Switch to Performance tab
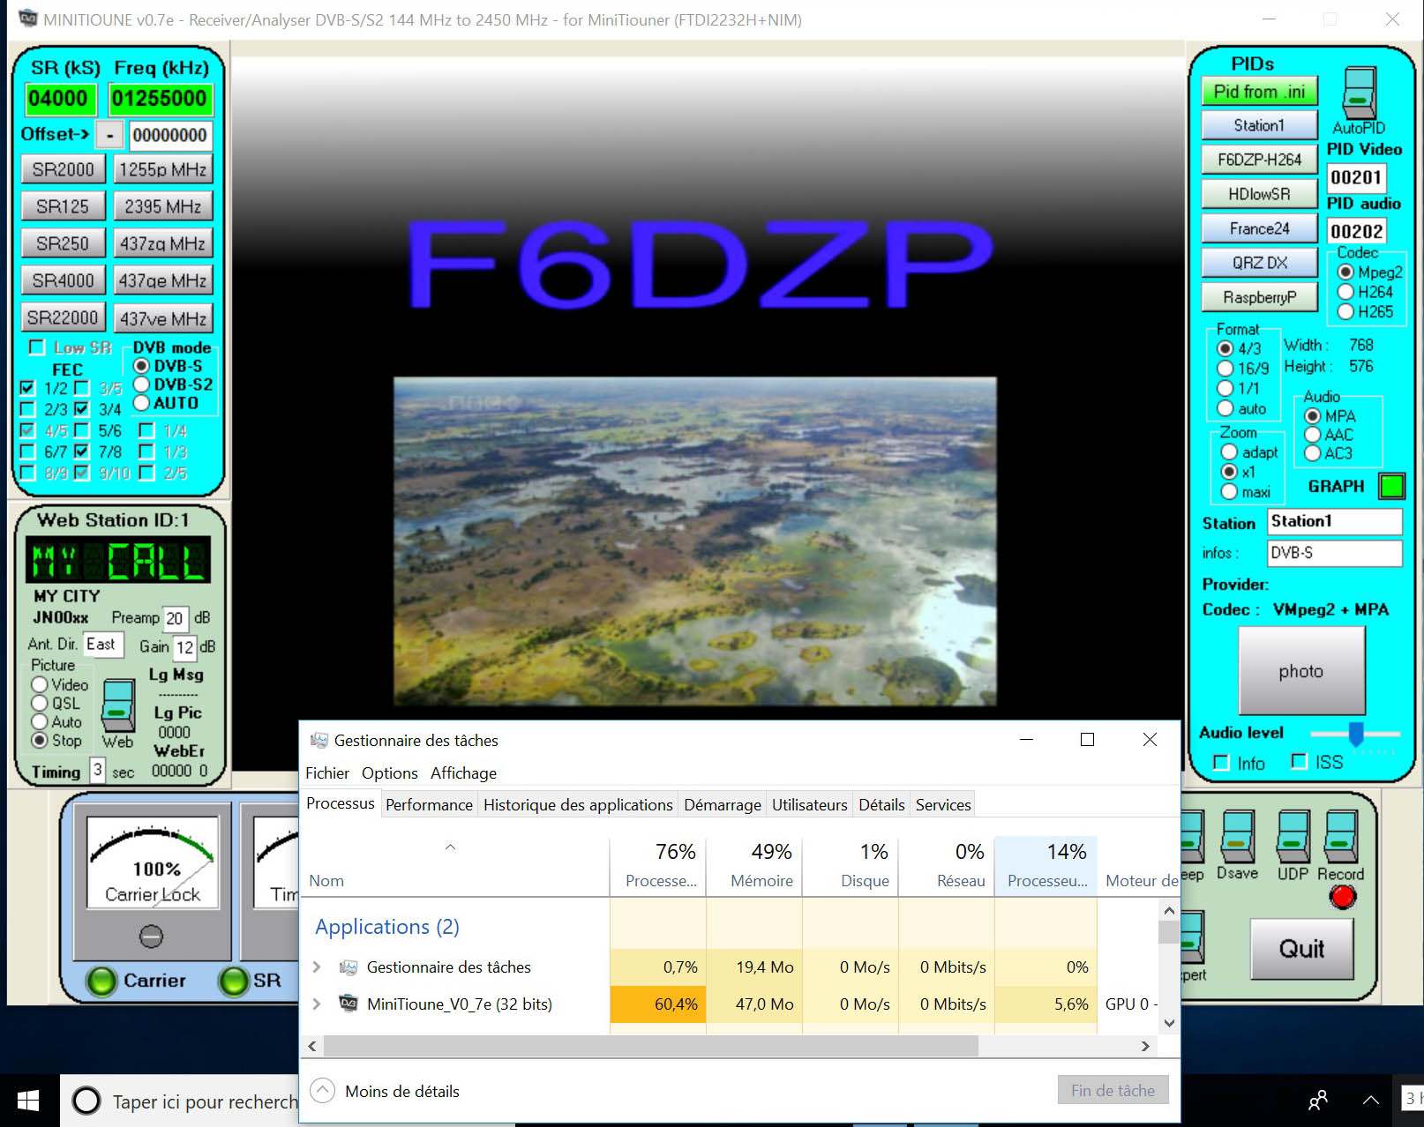The image size is (1424, 1127). click(429, 804)
